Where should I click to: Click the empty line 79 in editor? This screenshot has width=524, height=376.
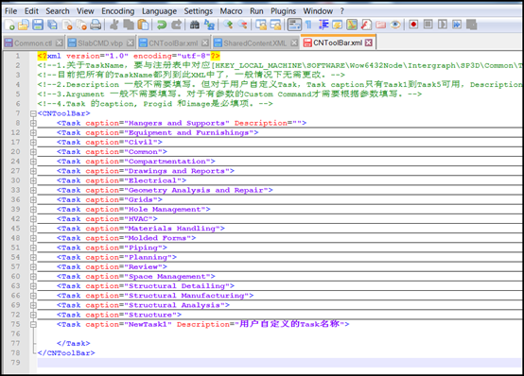click(279, 363)
